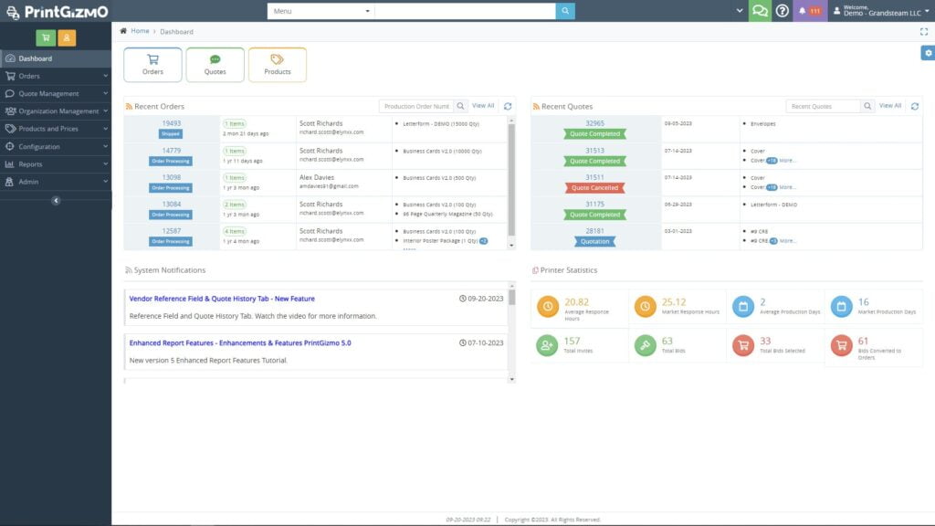Click the Total Bids Selected cart icon

[743, 344]
